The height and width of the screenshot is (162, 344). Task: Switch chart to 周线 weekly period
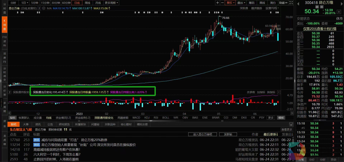pyautogui.click(x=87, y=3)
